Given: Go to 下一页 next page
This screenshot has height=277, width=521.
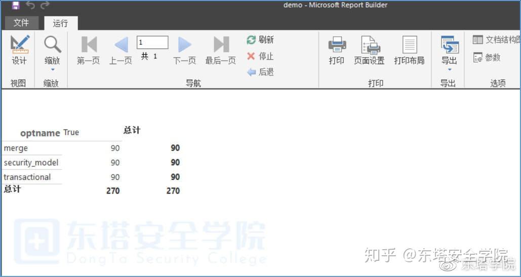Looking at the screenshot, I should tap(184, 50).
